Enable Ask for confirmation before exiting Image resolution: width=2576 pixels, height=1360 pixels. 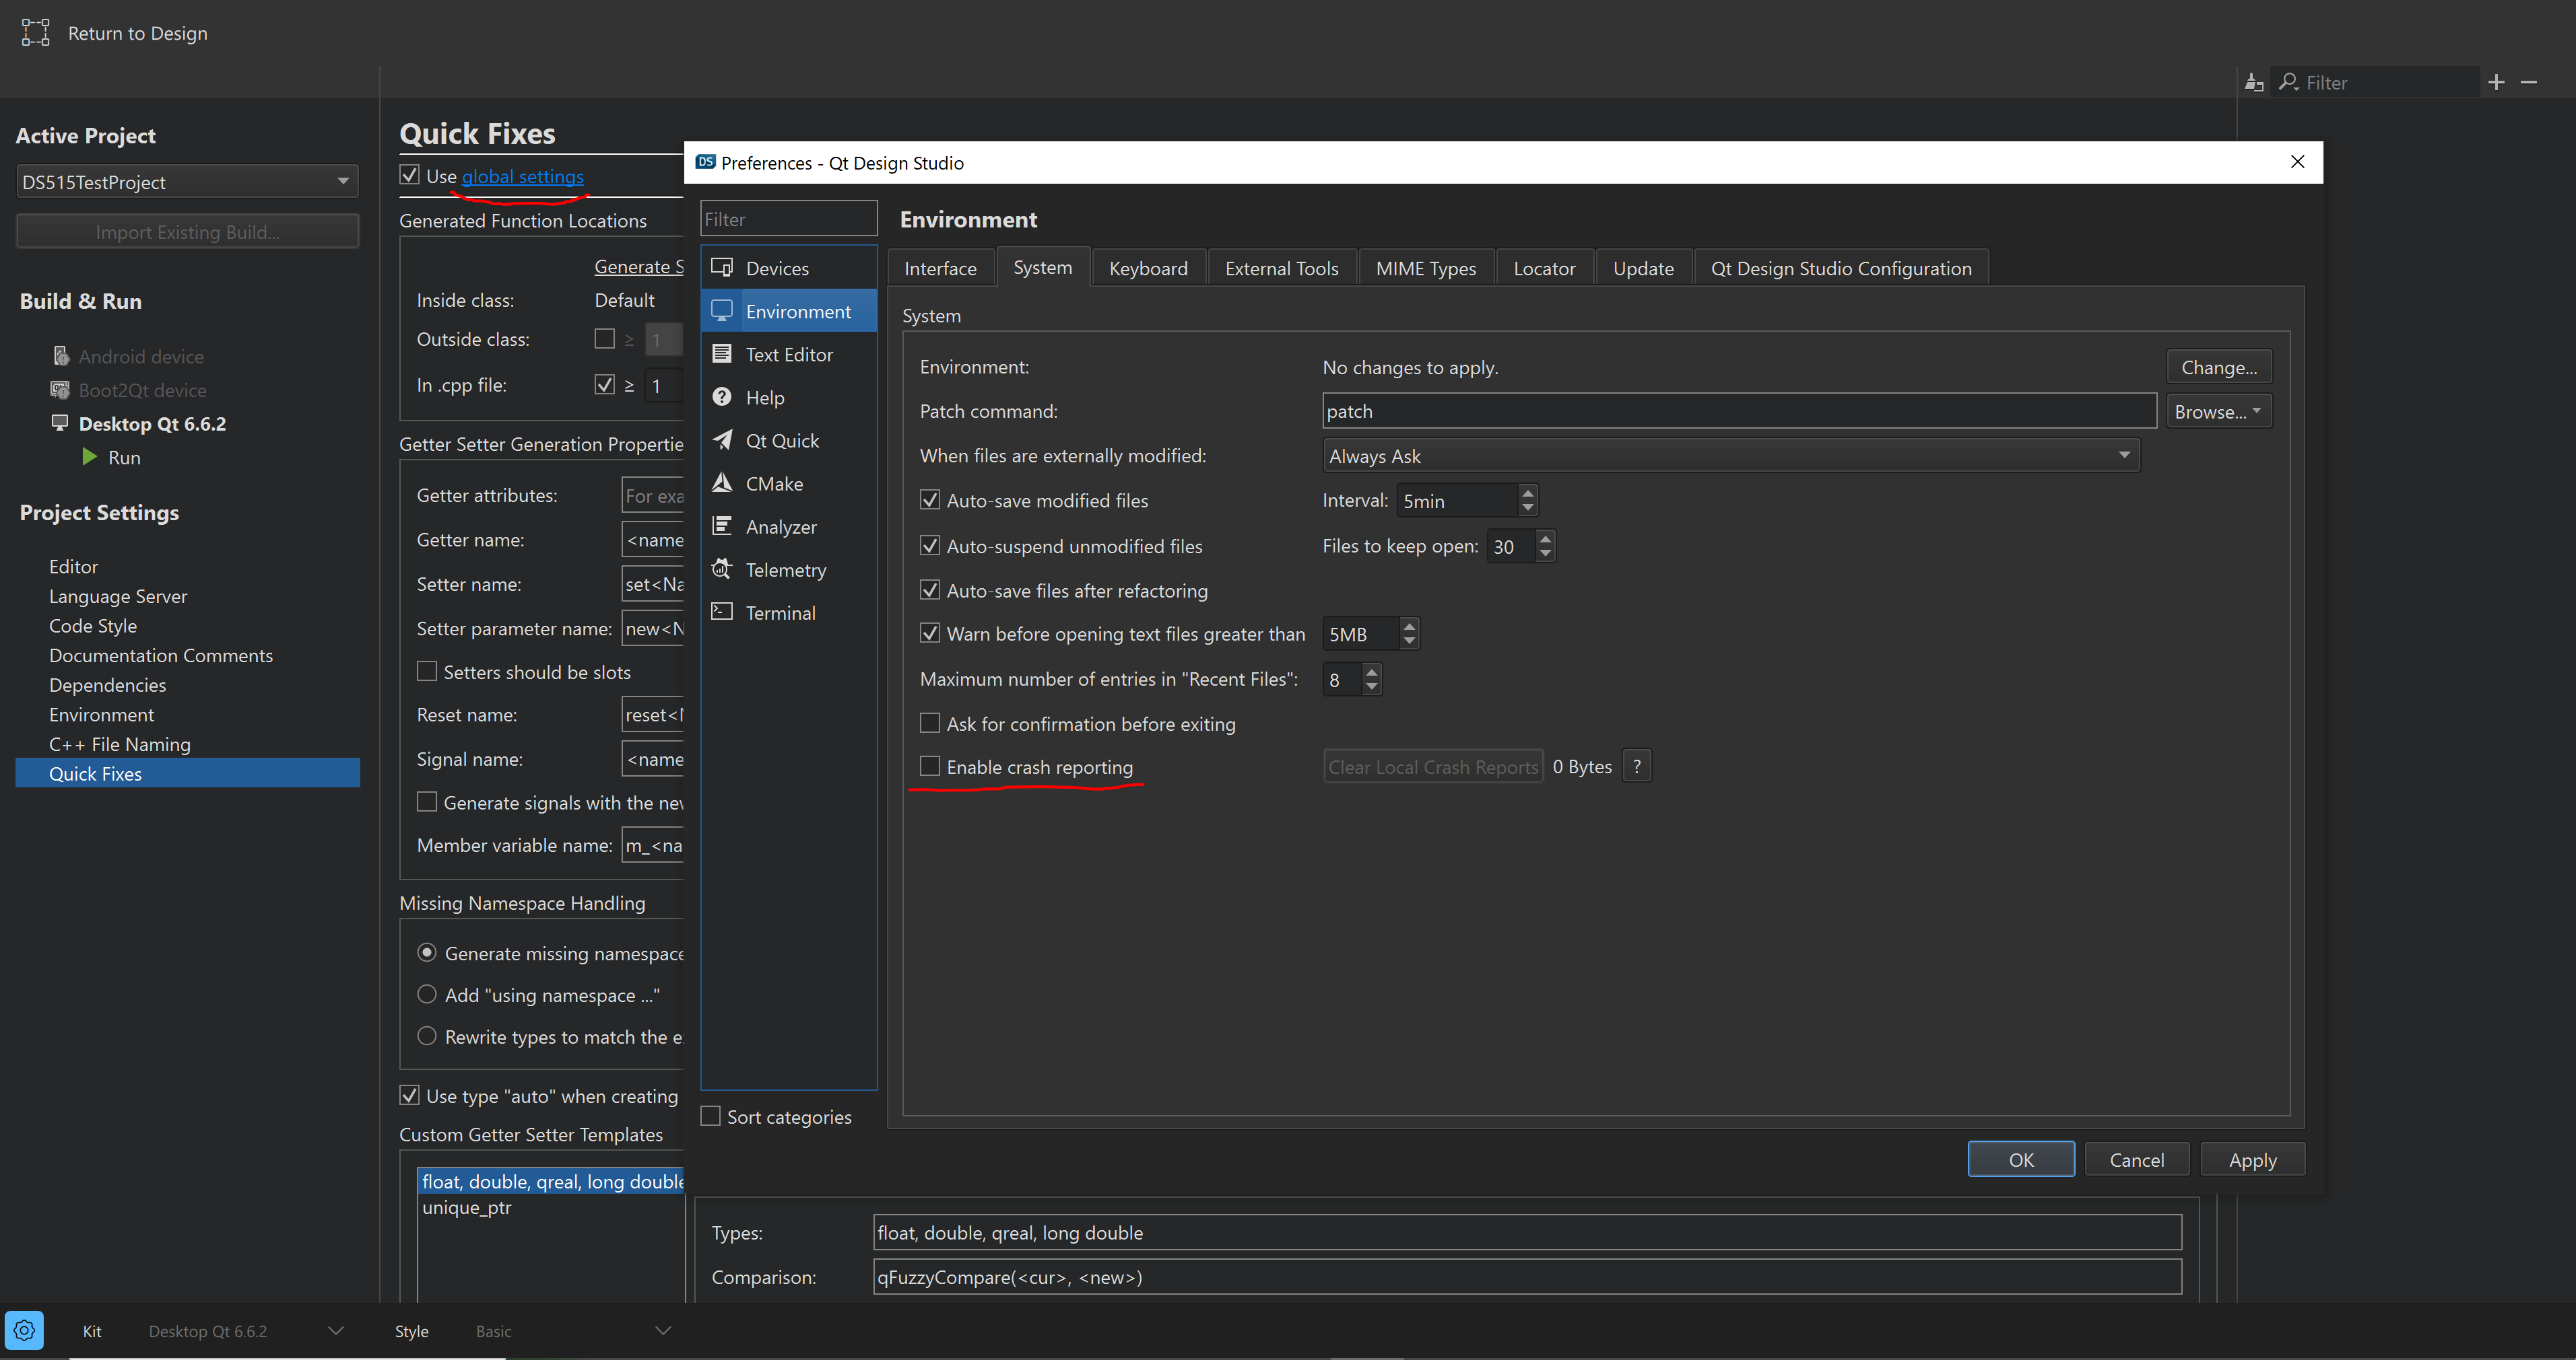pyautogui.click(x=930, y=723)
